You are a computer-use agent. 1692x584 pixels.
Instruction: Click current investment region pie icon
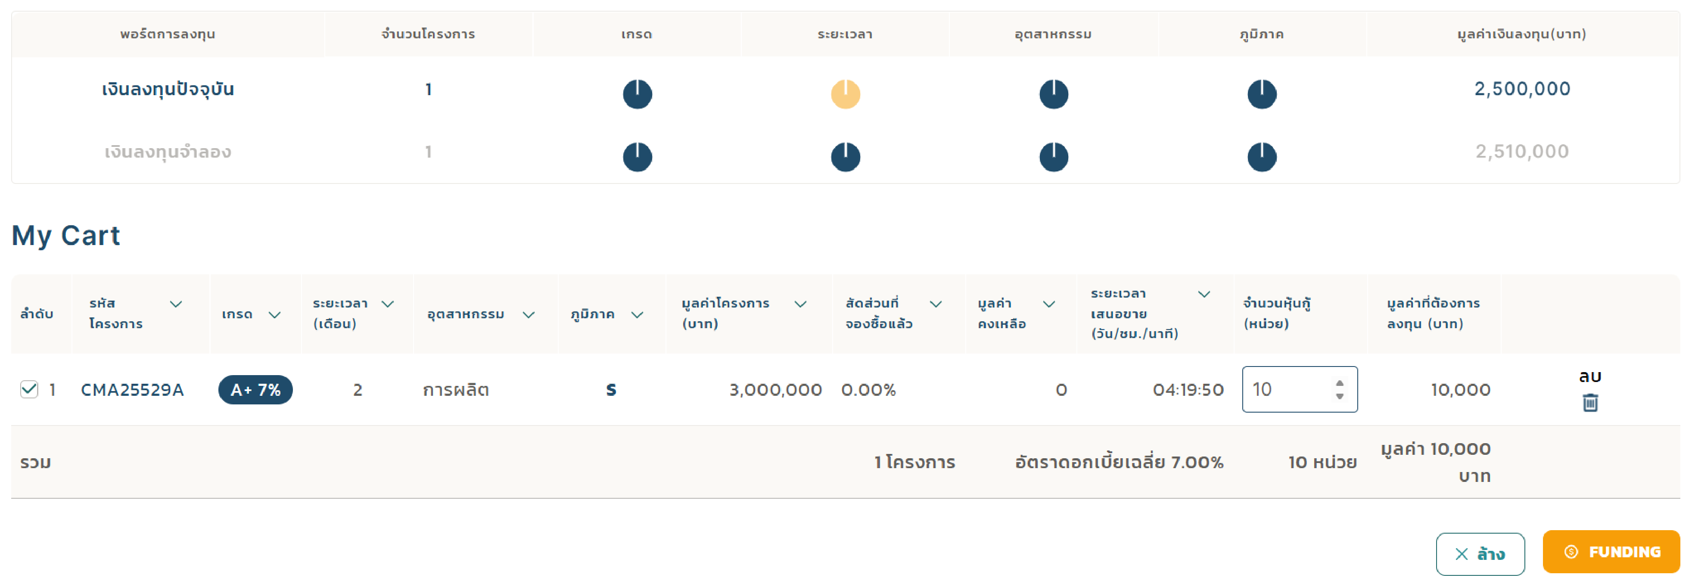pos(1262,94)
